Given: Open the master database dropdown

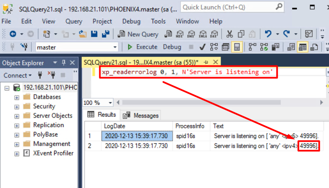Looking at the screenshot, I should click(x=116, y=47).
